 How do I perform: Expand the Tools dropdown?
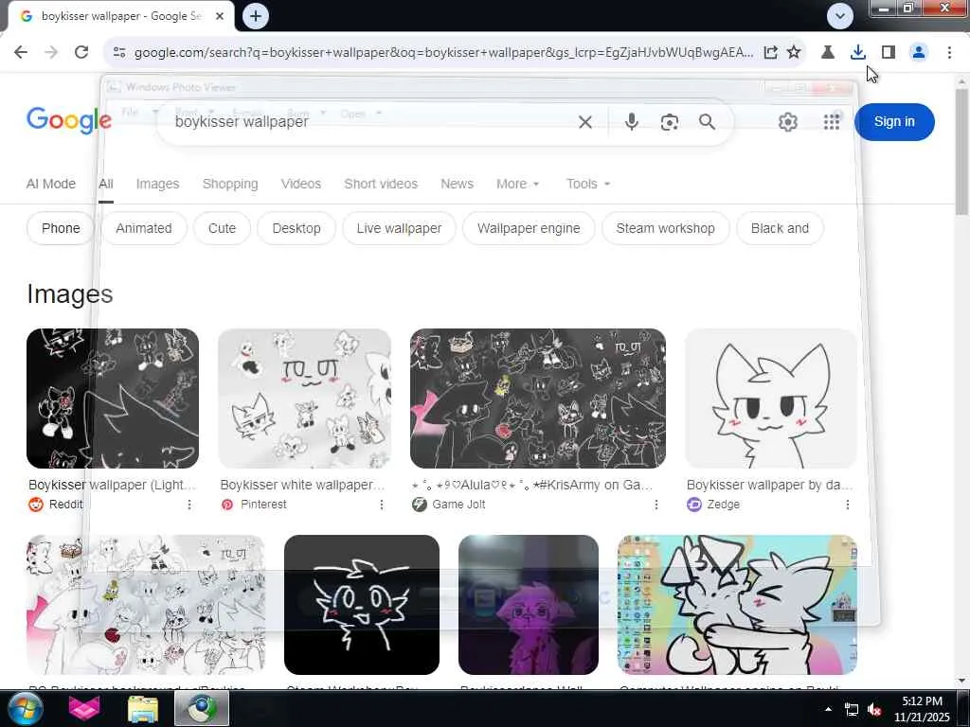587,185
